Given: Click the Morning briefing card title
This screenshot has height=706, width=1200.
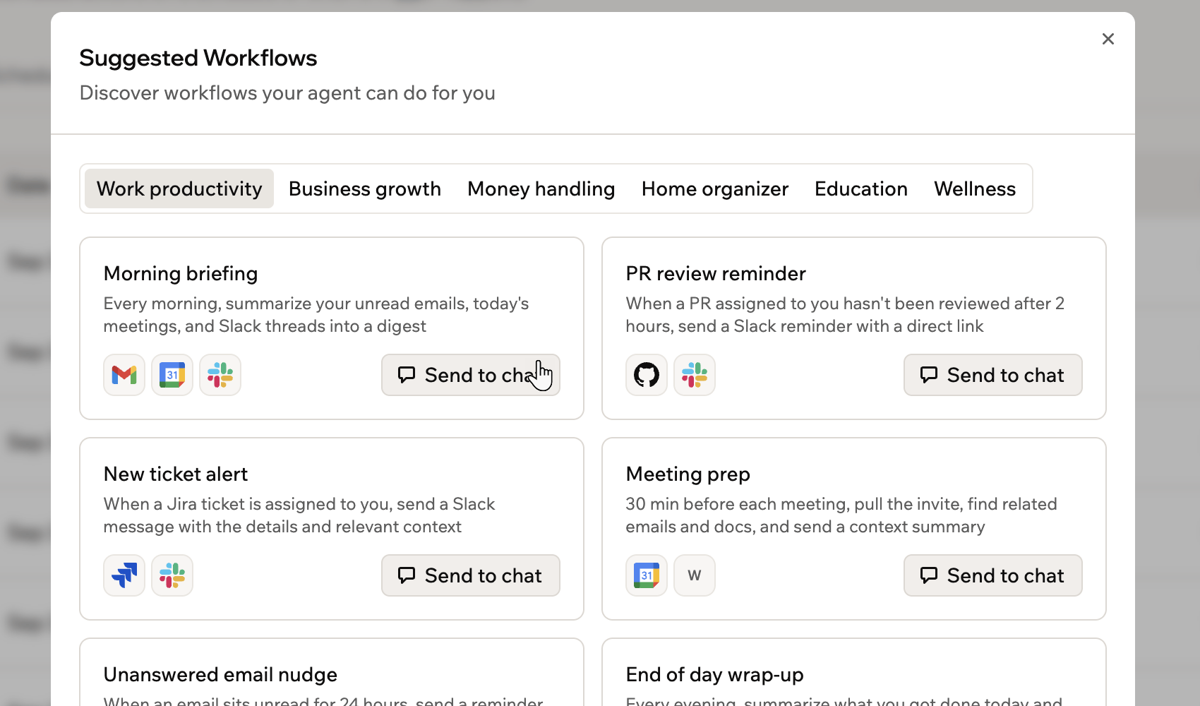Looking at the screenshot, I should [181, 274].
